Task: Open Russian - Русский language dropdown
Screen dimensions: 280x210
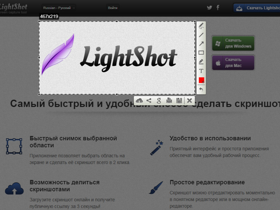Action: 59,8
